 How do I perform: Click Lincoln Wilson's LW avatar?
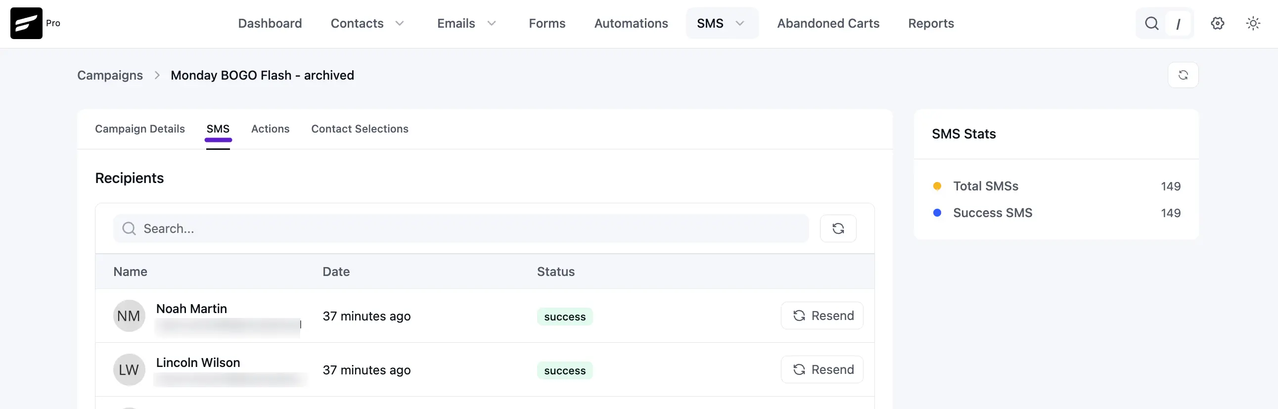[129, 370]
